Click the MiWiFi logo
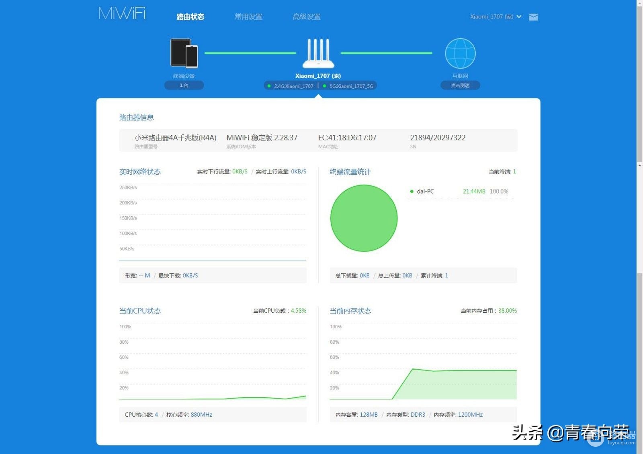Viewport: 643px width, 454px height. pos(122,13)
